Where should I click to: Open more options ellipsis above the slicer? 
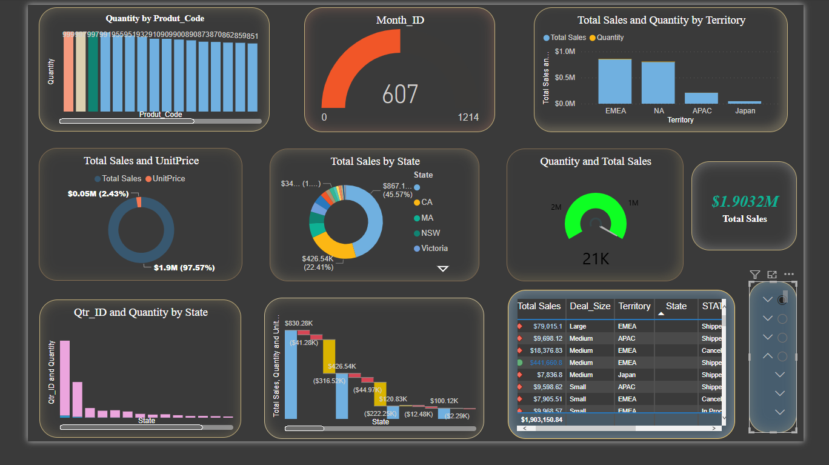pos(788,275)
